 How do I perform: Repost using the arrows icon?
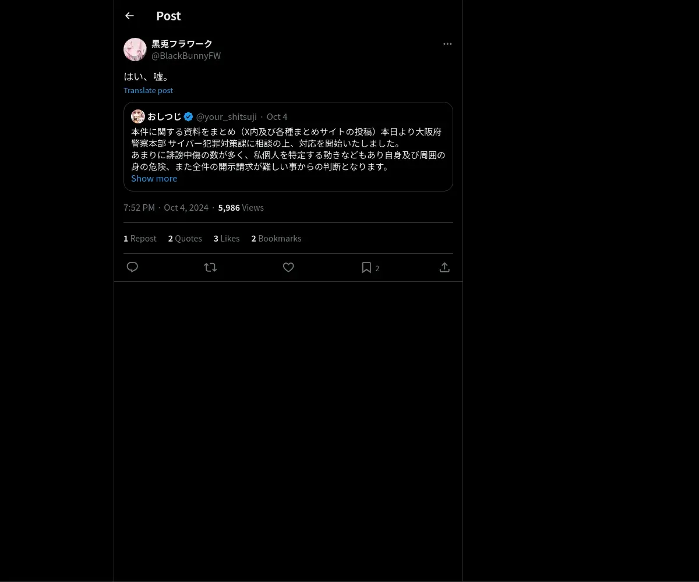click(210, 267)
